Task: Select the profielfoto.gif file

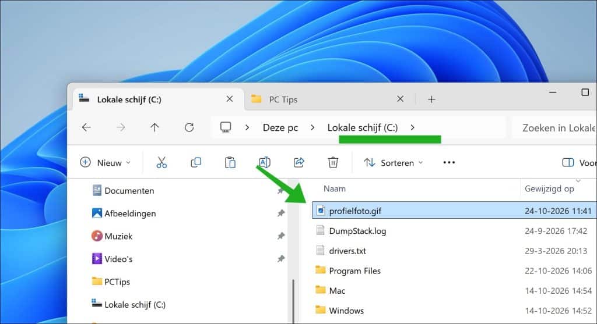Action: 454,211
